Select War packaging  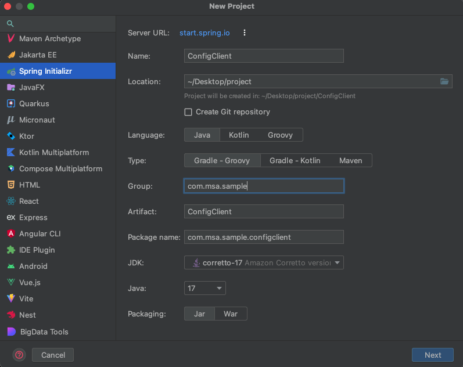tap(231, 314)
